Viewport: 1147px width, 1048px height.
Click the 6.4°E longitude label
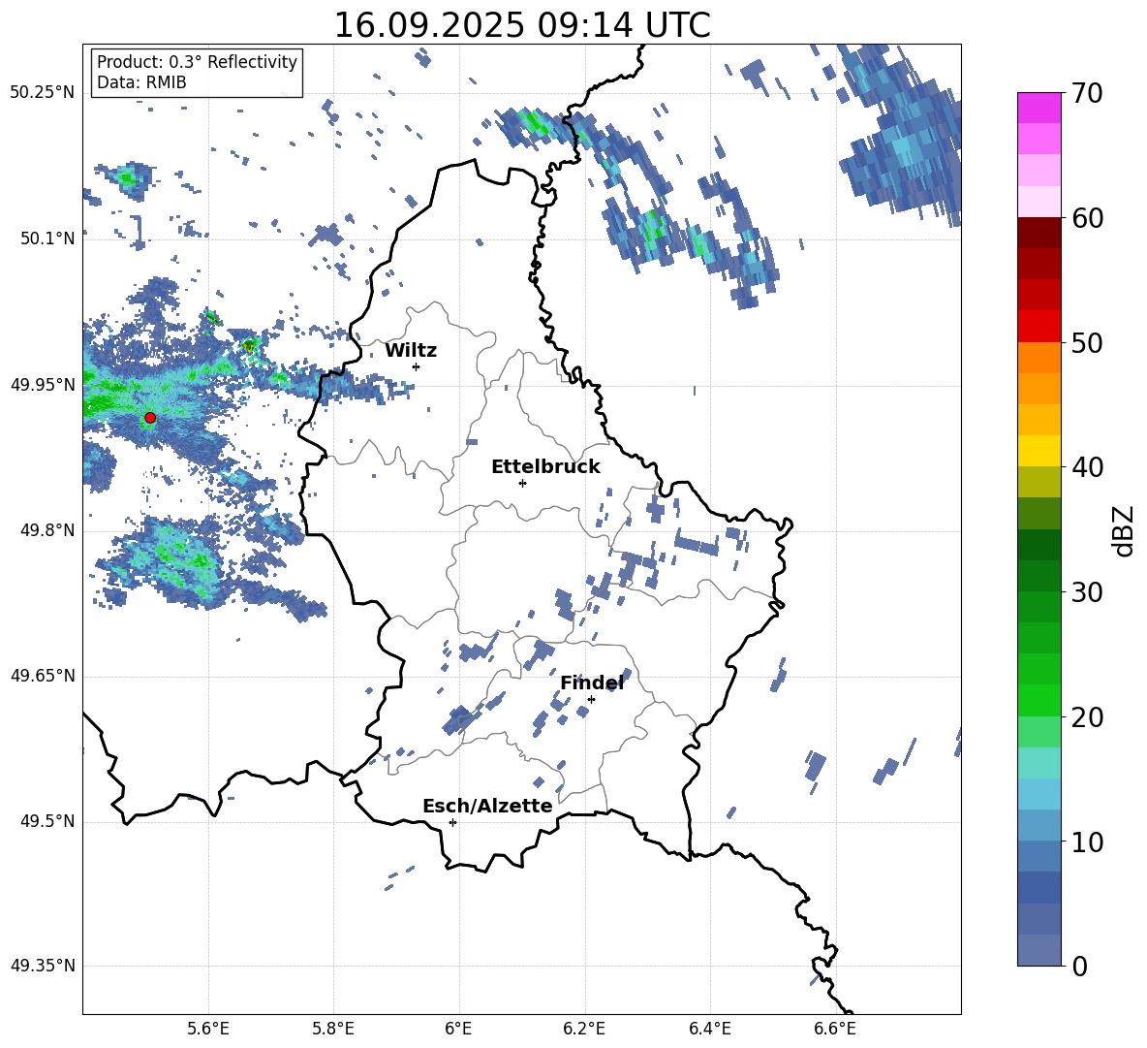pos(710,1029)
